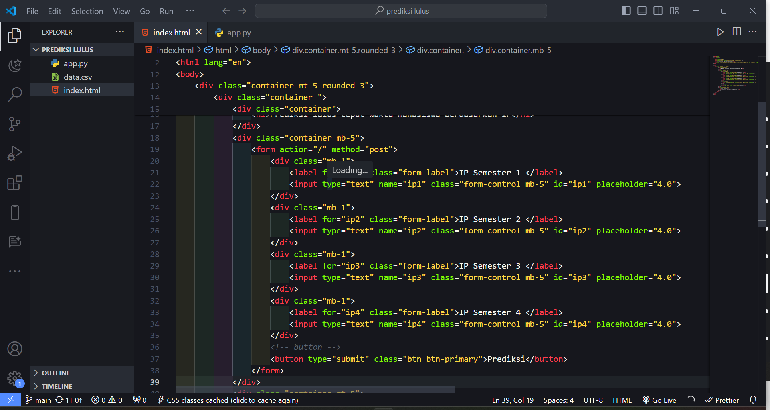Click the Prettier status item
This screenshot has height=410, width=770.
(721, 400)
